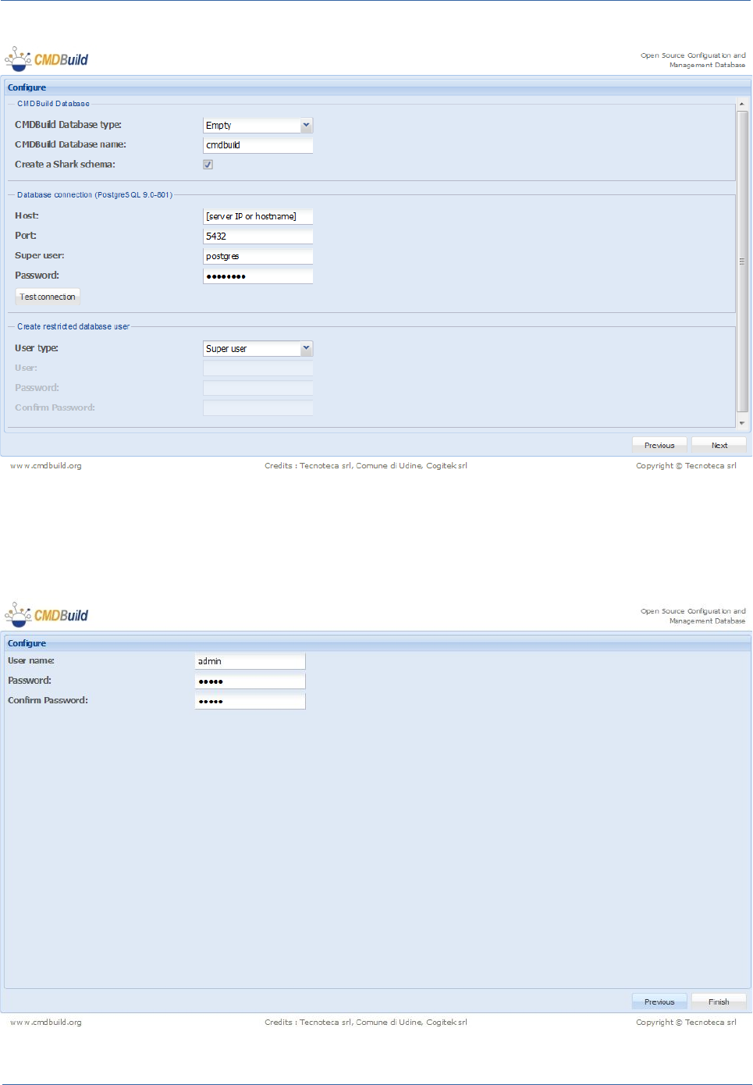Click scrollbar down arrow in database panel

click(742, 423)
